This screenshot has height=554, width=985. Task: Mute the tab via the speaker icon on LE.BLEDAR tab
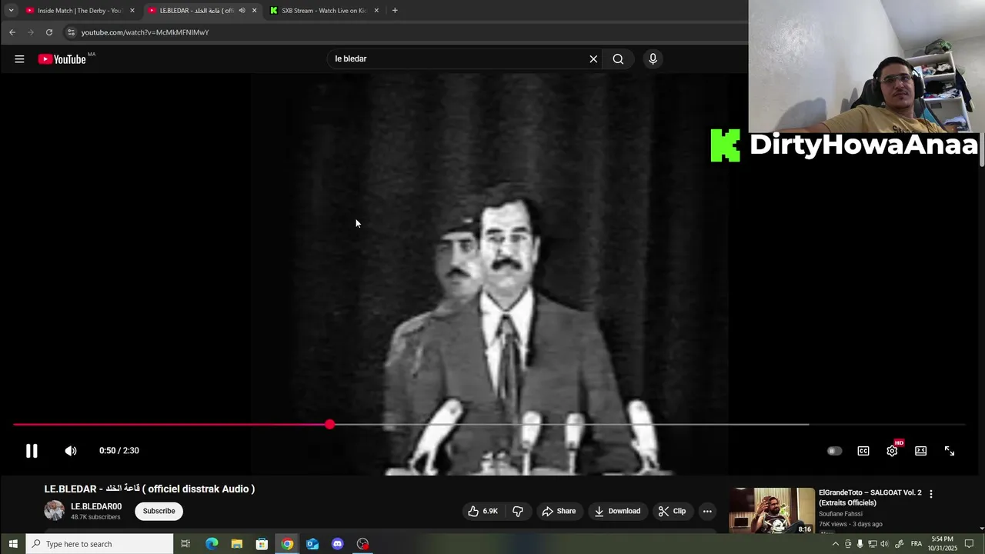pyautogui.click(x=242, y=11)
